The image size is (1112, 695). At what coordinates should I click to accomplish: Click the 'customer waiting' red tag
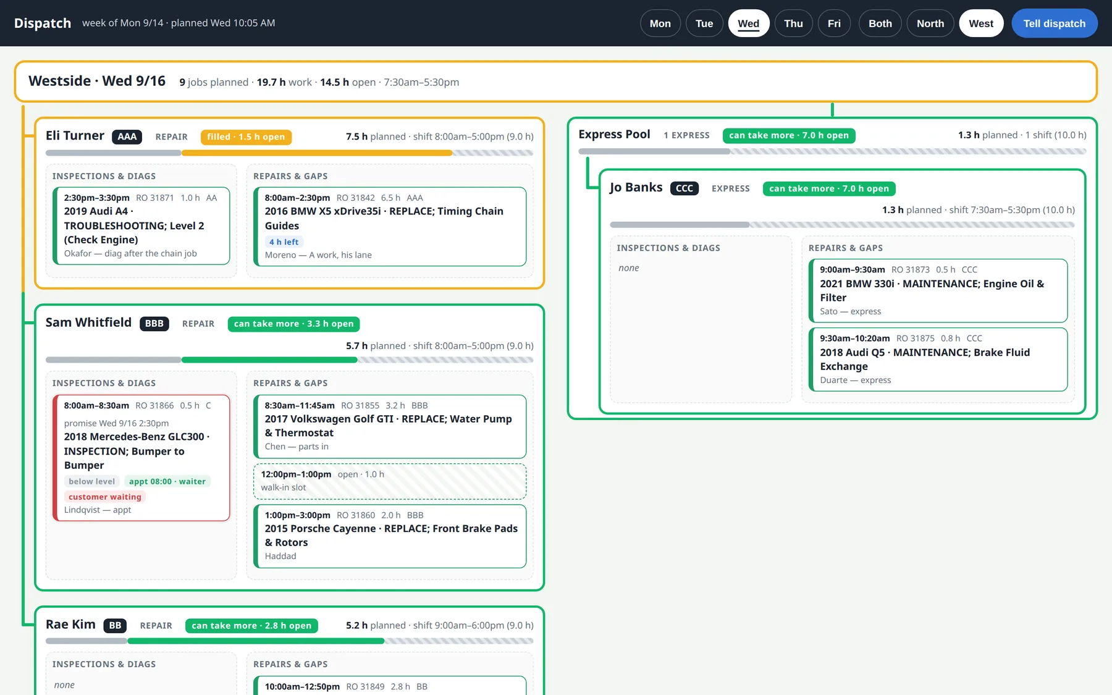point(104,497)
